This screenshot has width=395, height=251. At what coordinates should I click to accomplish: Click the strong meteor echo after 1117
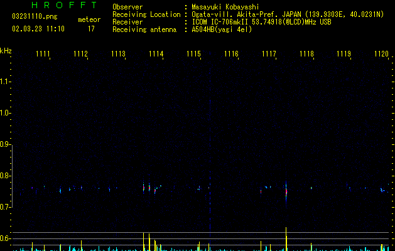click(x=286, y=191)
